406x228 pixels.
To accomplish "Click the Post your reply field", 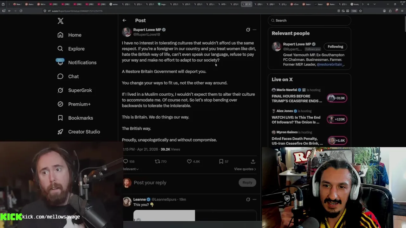I will pos(184,183).
